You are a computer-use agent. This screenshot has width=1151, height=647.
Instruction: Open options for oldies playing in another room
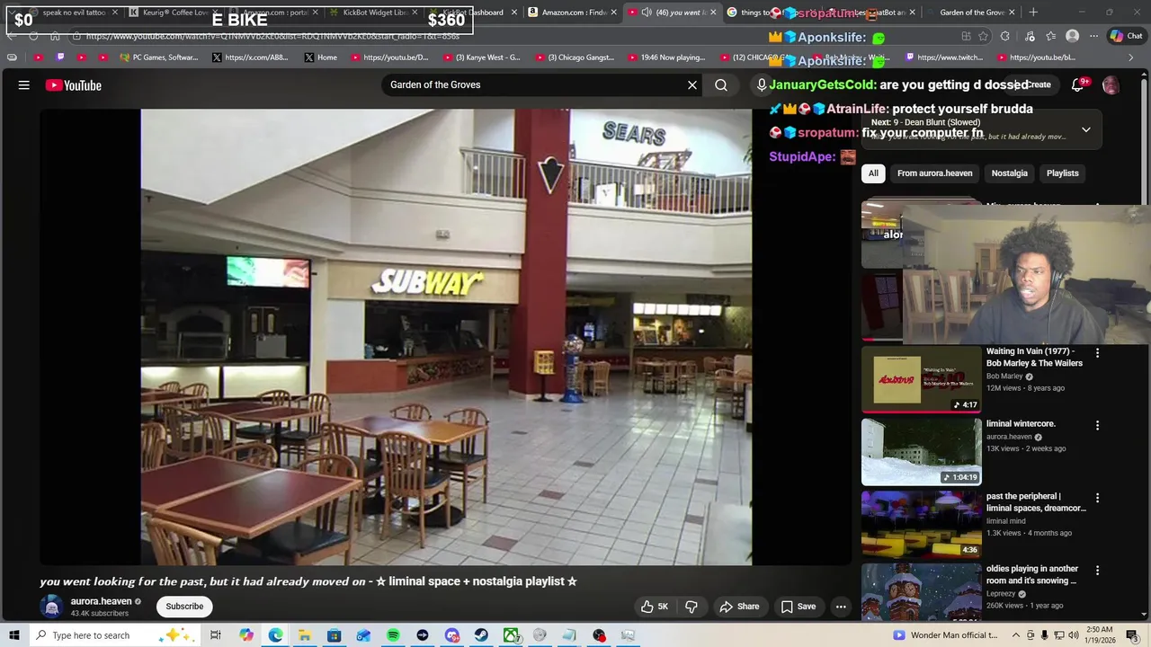pyautogui.click(x=1097, y=571)
